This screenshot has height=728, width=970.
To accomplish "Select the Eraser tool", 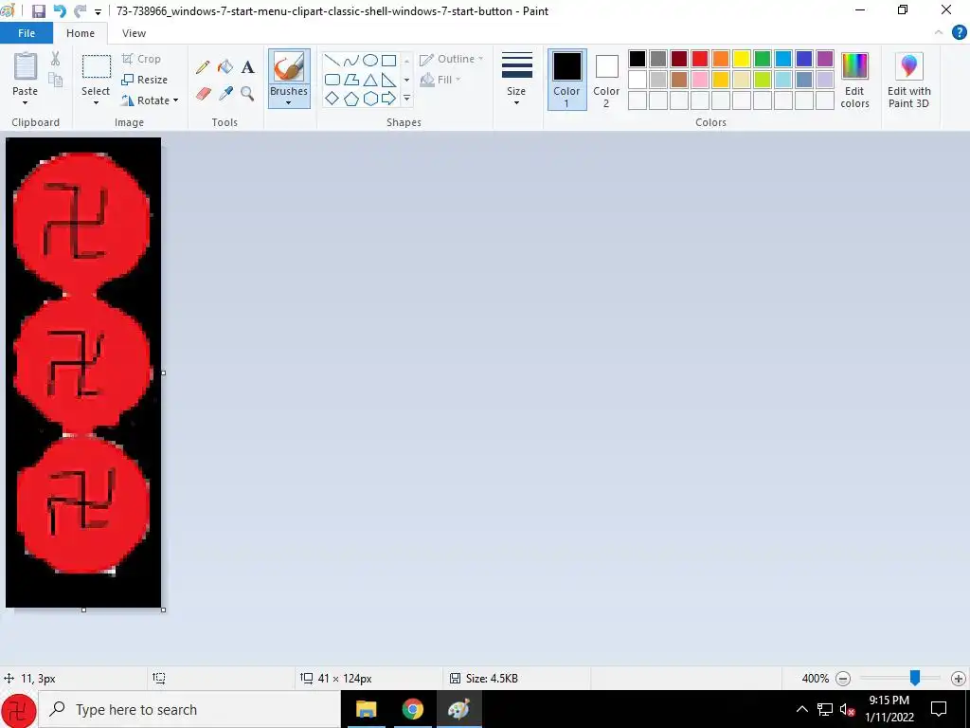I will tap(204, 94).
